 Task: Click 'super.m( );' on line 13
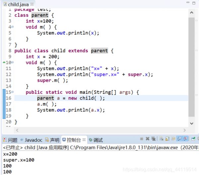pos(52,80)
